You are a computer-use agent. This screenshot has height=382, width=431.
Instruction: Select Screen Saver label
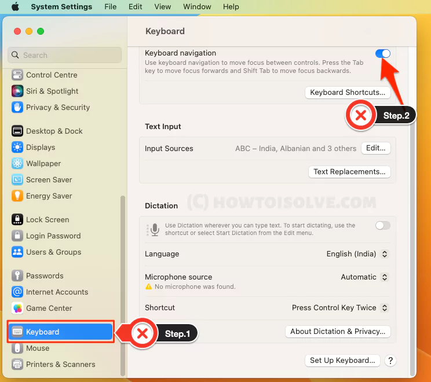(x=49, y=179)
